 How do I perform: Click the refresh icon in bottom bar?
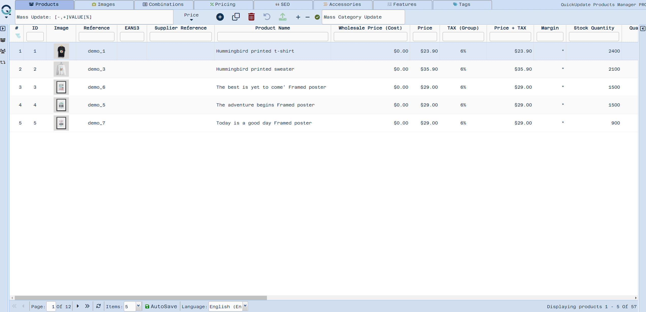pyautogui.click(x=98, y=306)
